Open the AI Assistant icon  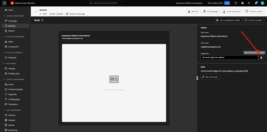[249, 3]
